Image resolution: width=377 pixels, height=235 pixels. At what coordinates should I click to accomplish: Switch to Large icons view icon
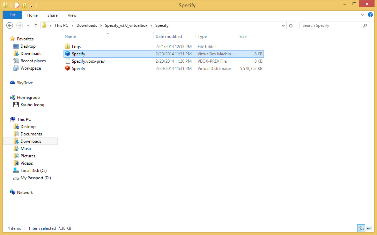(369, 228)
